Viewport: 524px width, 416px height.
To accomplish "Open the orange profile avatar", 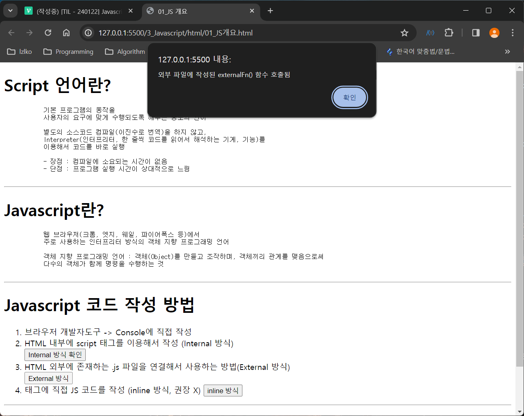I will pos(494,33).
